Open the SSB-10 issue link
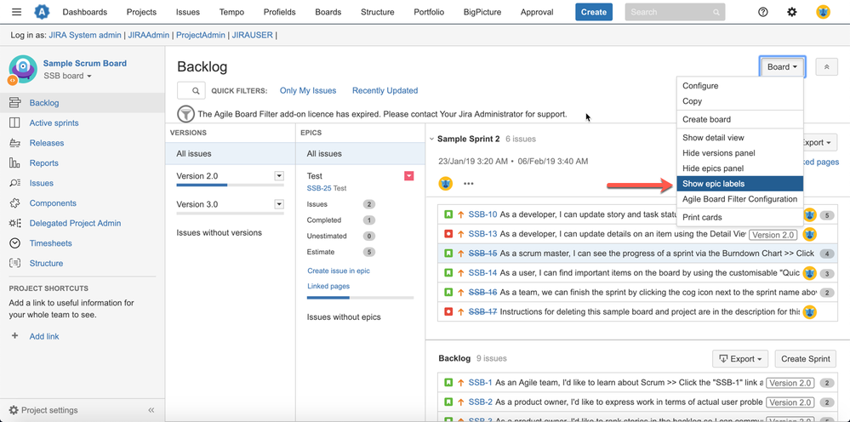The width and height of the screenshot is (850, 422). point(482,214)
